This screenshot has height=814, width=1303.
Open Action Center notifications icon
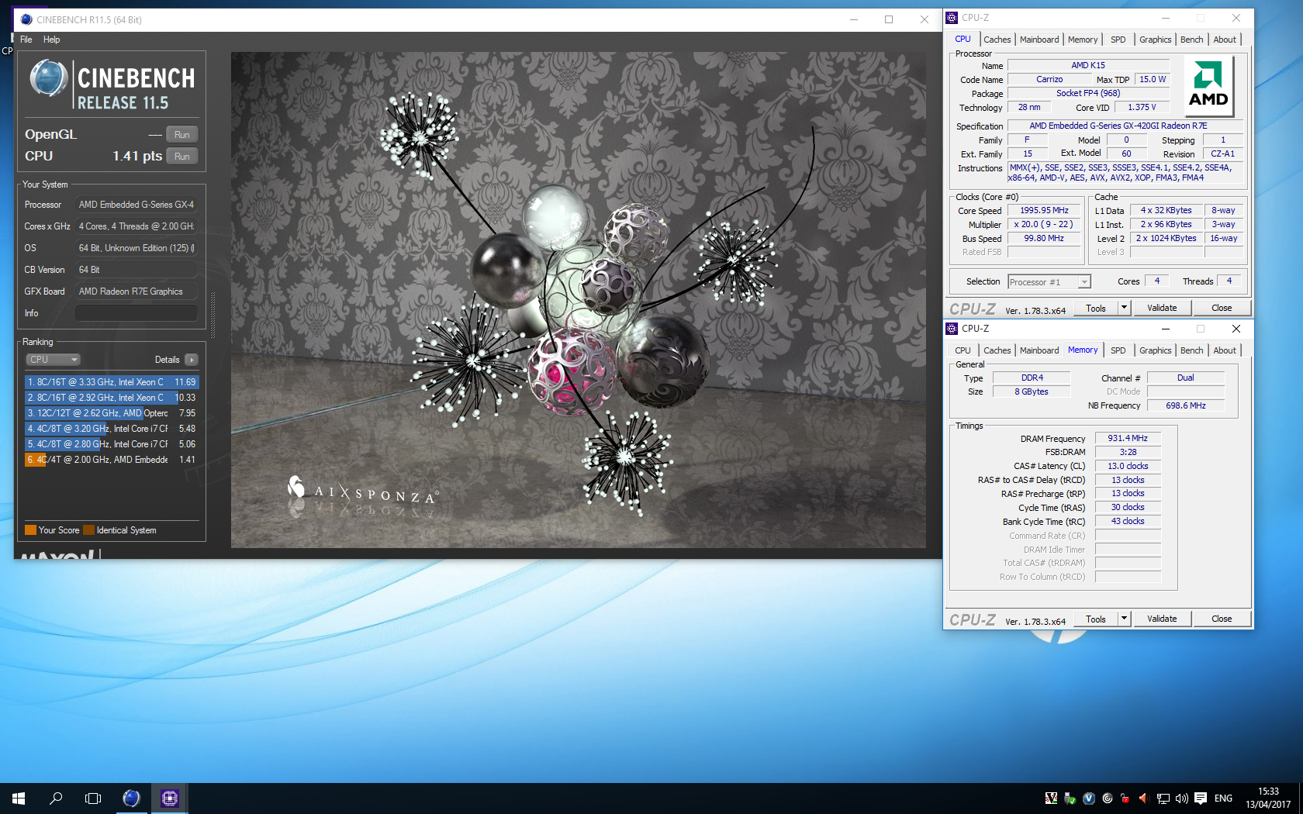1201,798
